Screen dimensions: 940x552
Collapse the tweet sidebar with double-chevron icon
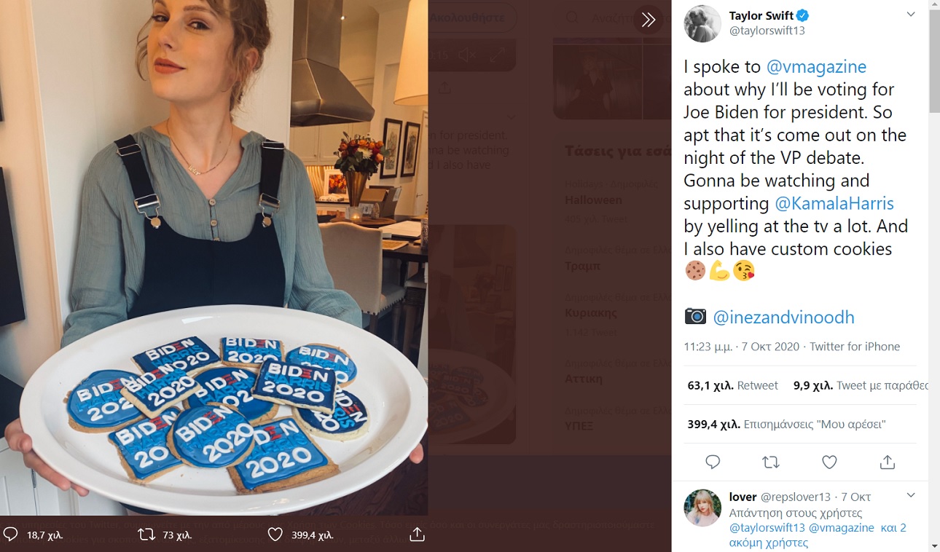click(x=649, y=20)
